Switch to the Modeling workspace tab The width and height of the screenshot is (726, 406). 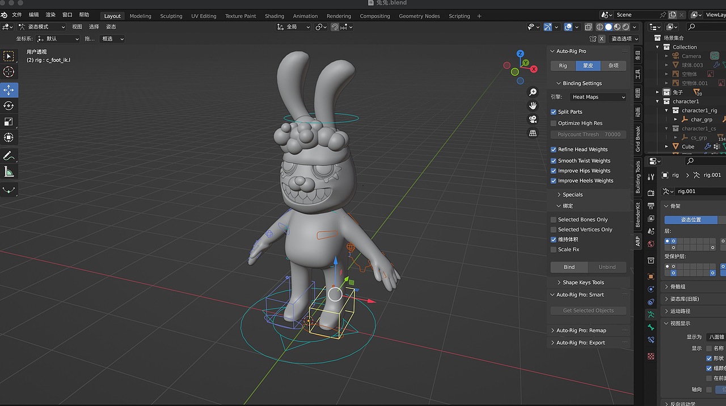click(140, 16)
